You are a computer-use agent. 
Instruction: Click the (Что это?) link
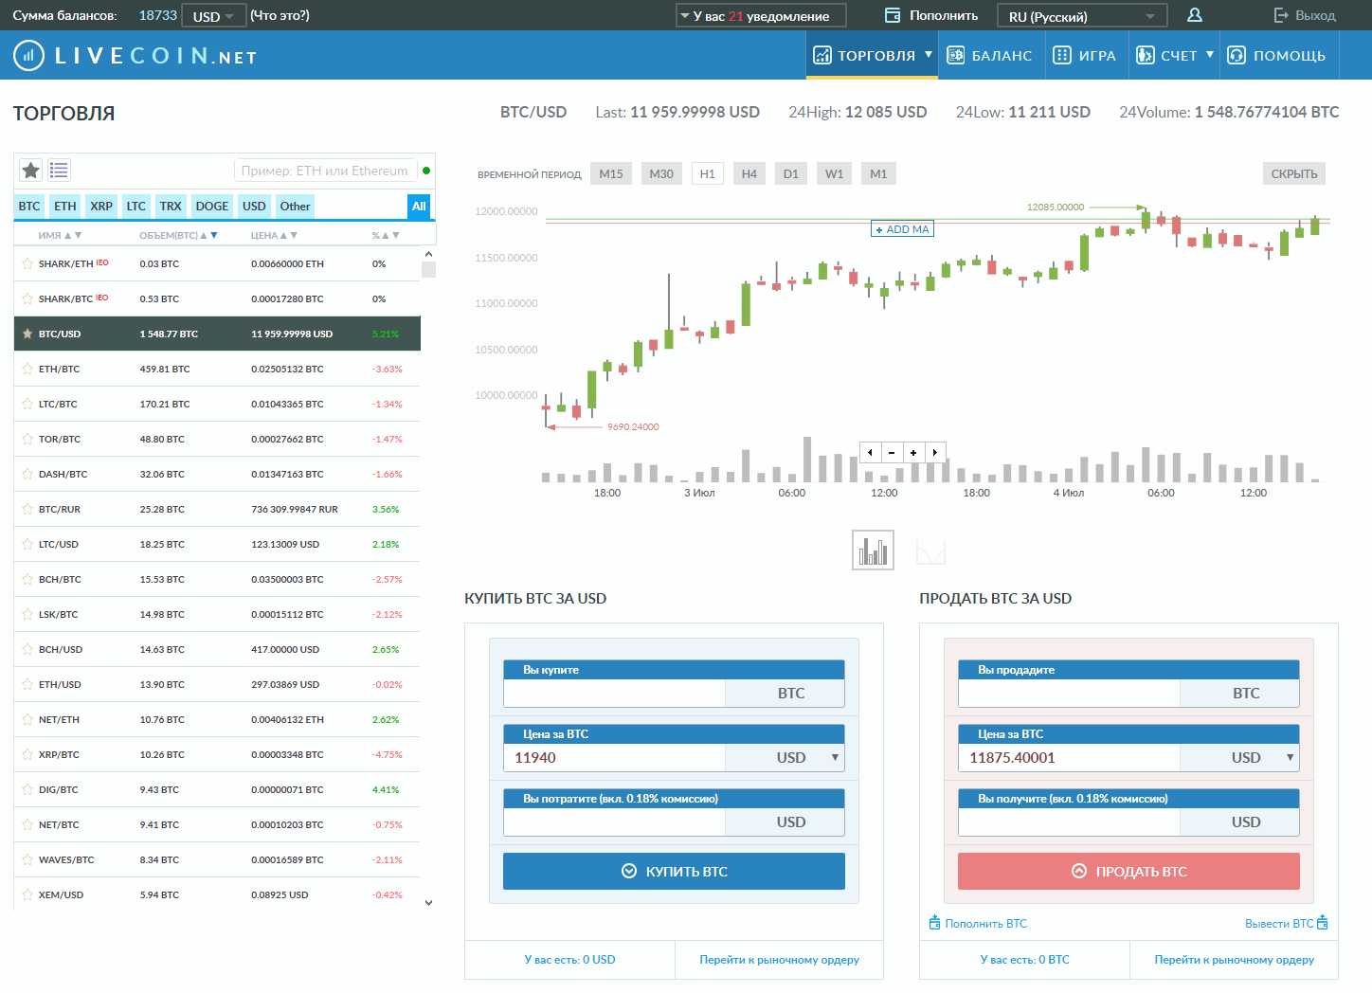(280, 15)
